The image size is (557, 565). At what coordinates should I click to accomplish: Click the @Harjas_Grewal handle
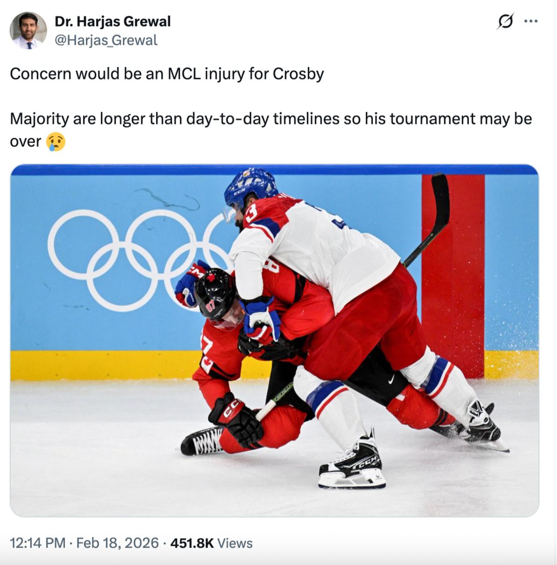[106, 40]
